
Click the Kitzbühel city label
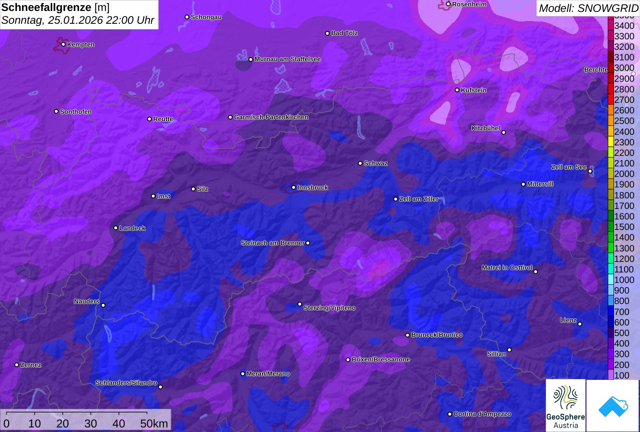click(x=485, y=128)
